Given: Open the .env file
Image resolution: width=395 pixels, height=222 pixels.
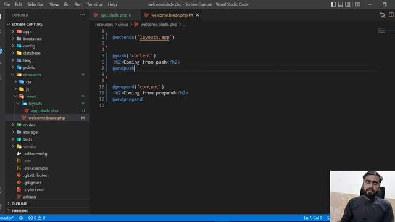Looking at the screenshot, I should coord(27,161).
